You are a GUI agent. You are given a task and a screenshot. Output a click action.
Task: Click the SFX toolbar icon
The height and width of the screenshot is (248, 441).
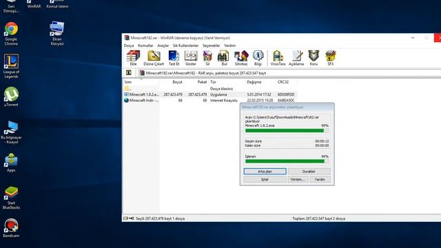click(x=331, y=58)
